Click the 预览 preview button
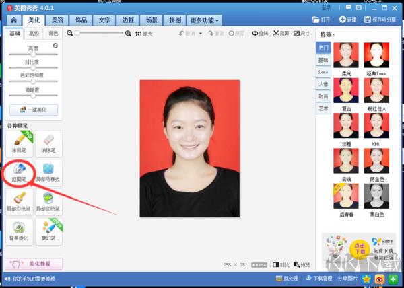404x288 pixels. 302,265
